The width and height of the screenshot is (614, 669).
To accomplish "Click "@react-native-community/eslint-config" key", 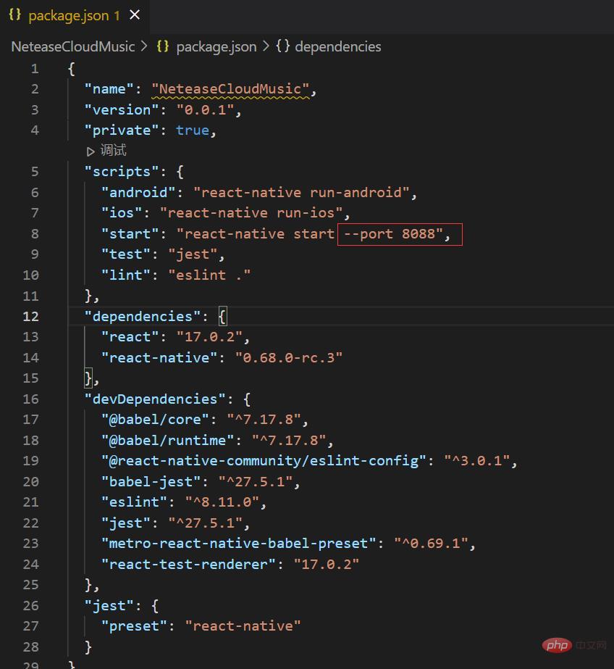I will [264, 461].
